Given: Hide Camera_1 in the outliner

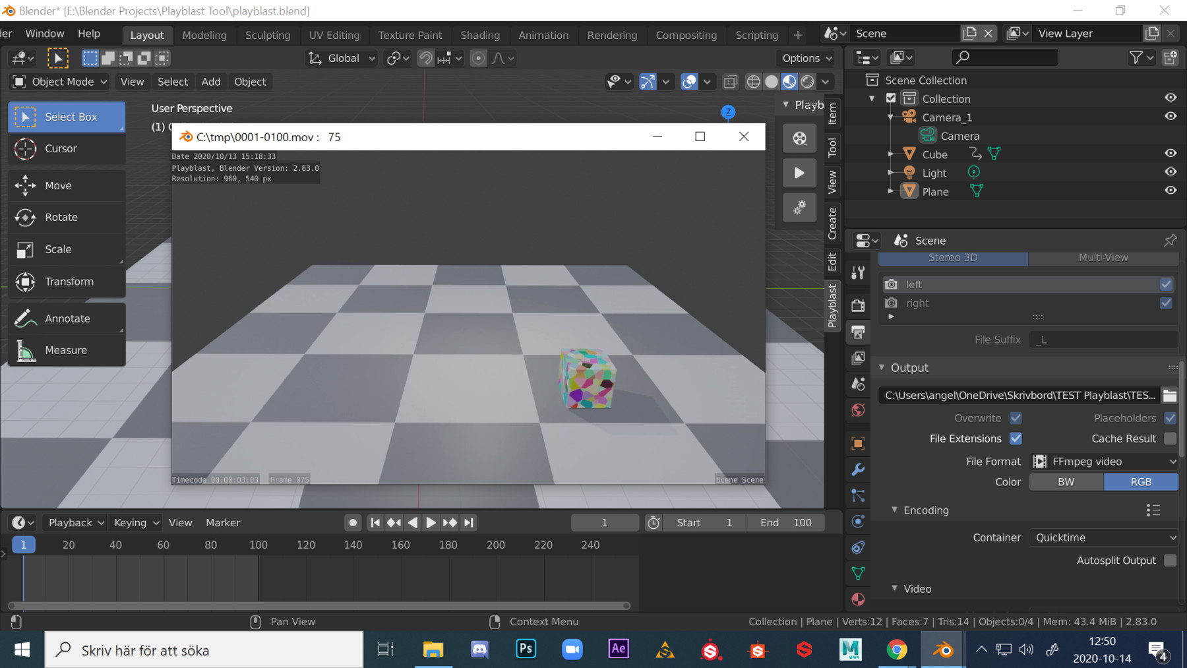Looking at the screenshot, I should tap(1171, 116).
